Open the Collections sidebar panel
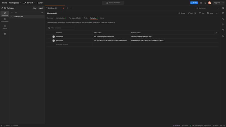This screenshot has height=127, width=226. coord(5,14)
